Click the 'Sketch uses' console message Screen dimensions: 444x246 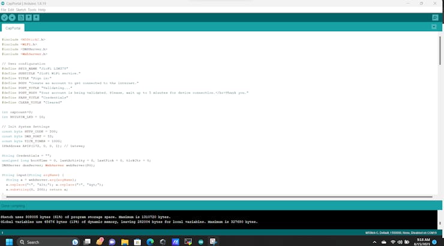(x=86, y=217)
